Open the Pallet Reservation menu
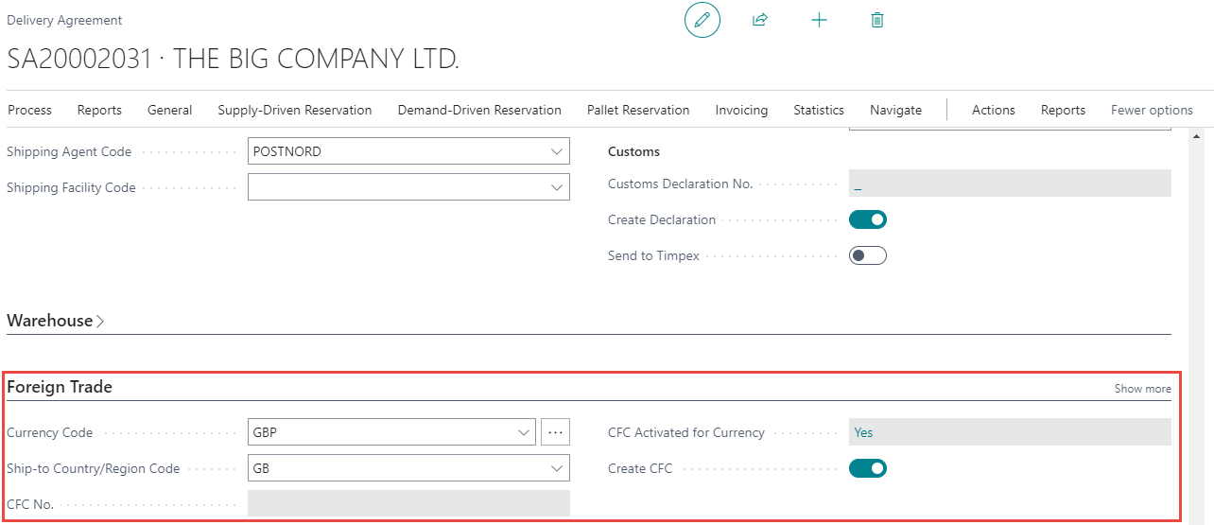 (637, 110)
